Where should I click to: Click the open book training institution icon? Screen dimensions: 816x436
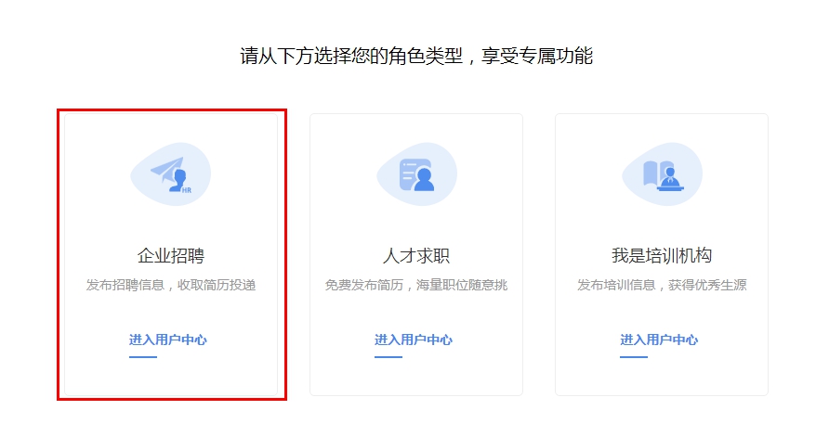pyautogui.click(x=661, y=173)
